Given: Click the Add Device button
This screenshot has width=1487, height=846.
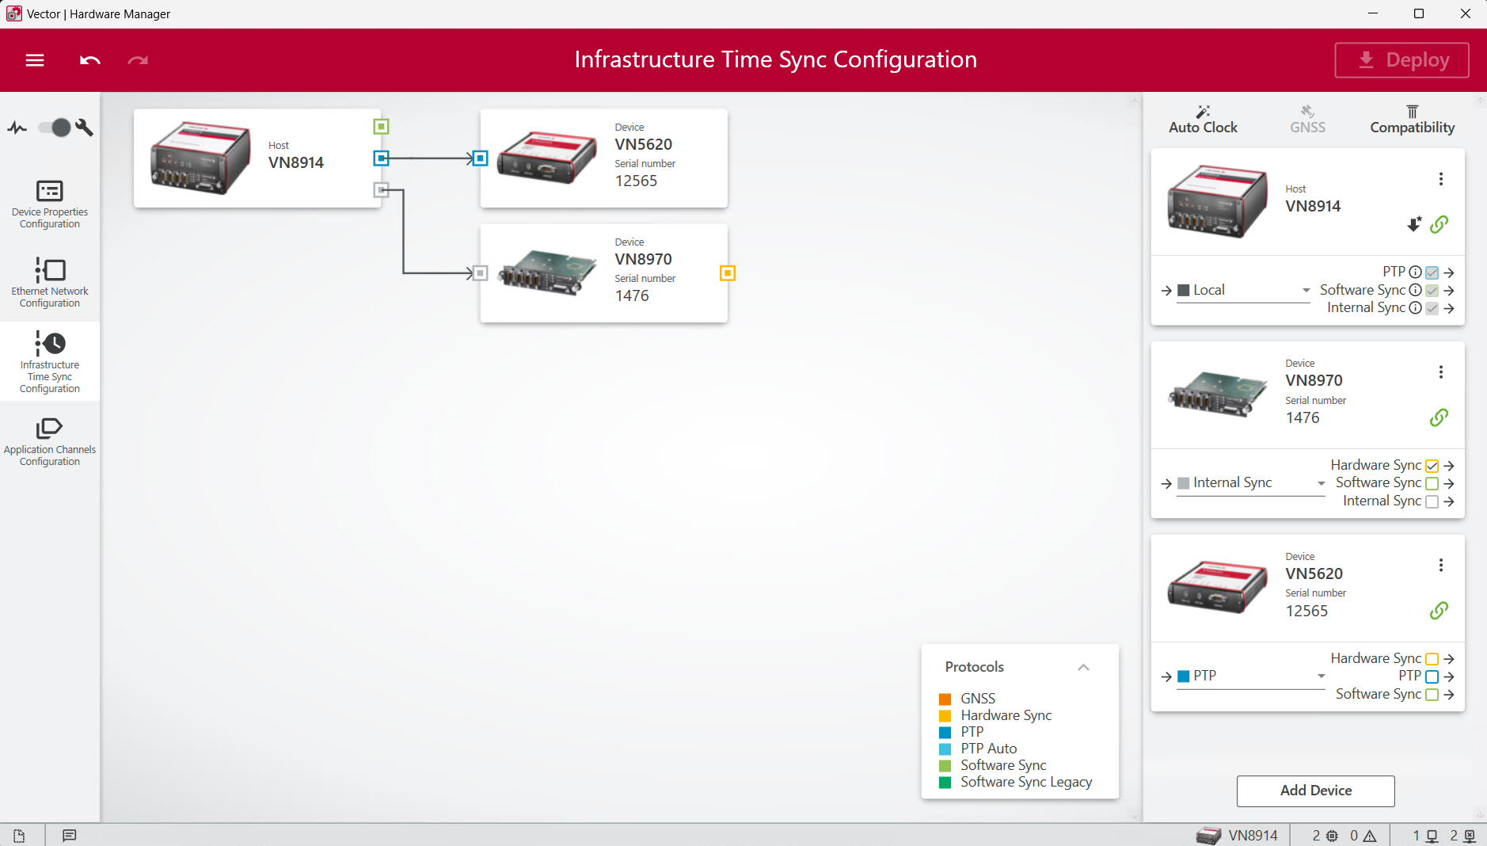Looking at the screenshot, I should tap(1315, 791).
